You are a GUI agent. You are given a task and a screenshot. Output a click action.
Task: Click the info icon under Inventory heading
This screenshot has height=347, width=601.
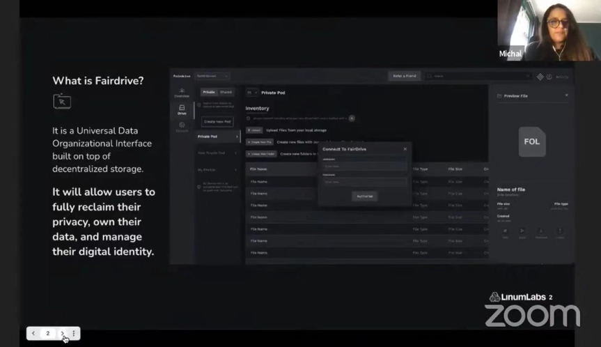point(249,118)
